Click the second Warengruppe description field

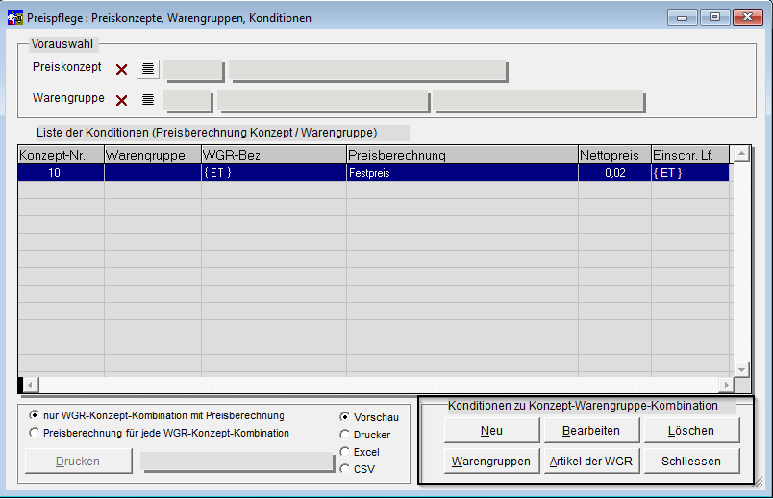538,101
